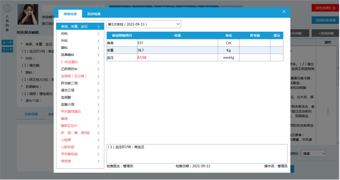Go to next person with 下一个
Viewport: 340px width, 180px height.
(7, 50)
